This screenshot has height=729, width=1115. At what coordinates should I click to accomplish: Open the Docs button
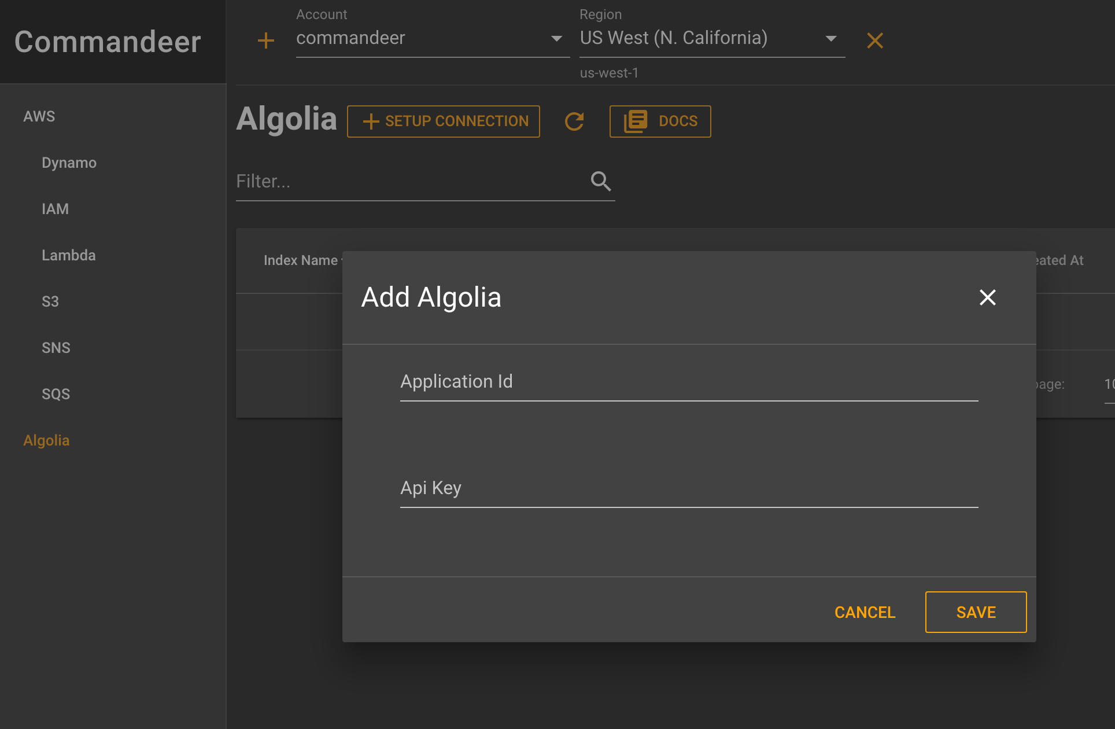tap(660, 122)
